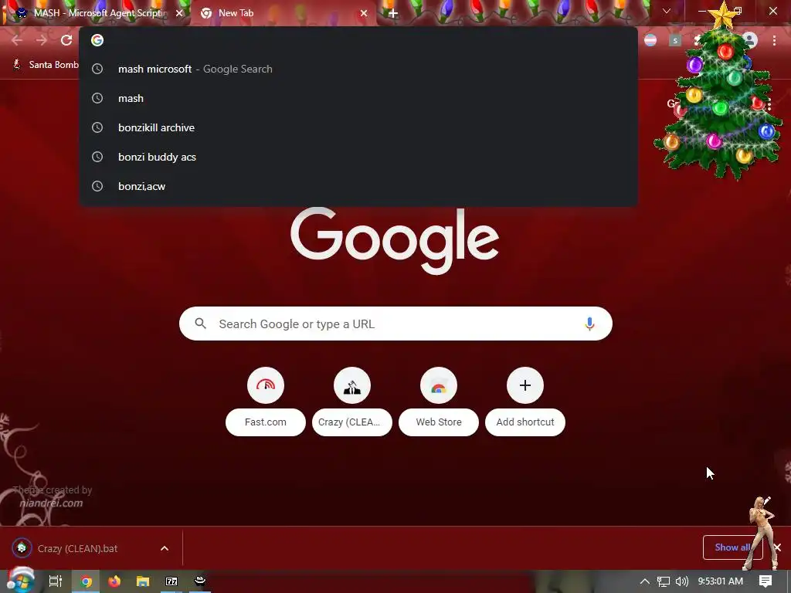Start voice search with the microphone icon
Screen dimensions: 791x593
589,324
